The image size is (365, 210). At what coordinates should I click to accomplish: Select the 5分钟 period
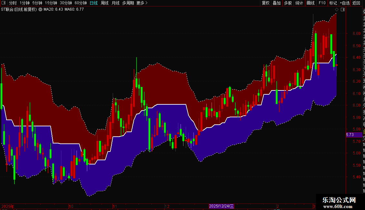pos(37,3)
